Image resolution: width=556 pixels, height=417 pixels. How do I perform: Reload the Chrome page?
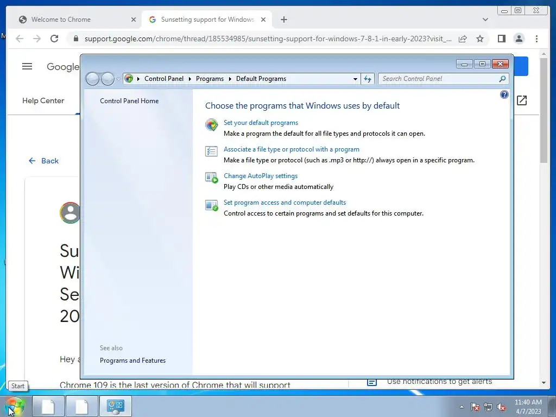tap(54, 39)
